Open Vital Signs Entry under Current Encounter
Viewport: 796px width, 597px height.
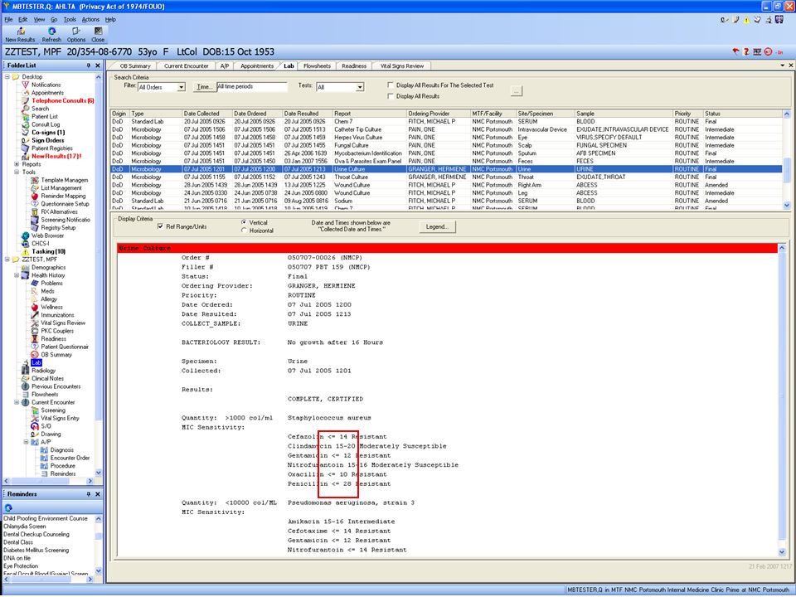point(60,418)
